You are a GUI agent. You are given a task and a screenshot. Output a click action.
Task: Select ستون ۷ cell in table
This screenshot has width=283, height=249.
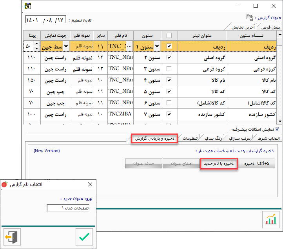[x=147, y=114]
